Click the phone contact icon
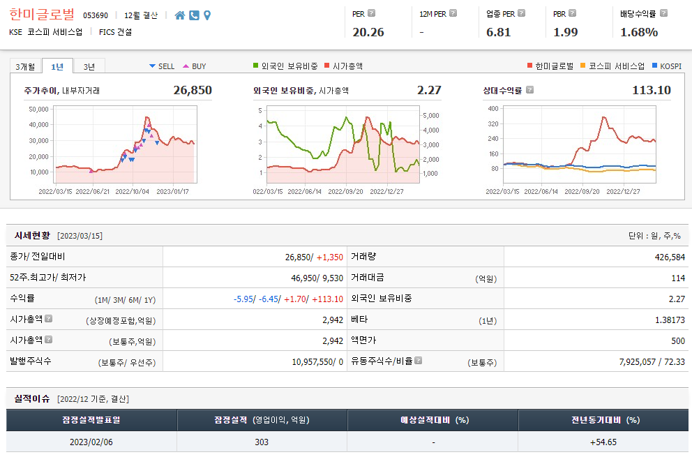 [194, 15]
